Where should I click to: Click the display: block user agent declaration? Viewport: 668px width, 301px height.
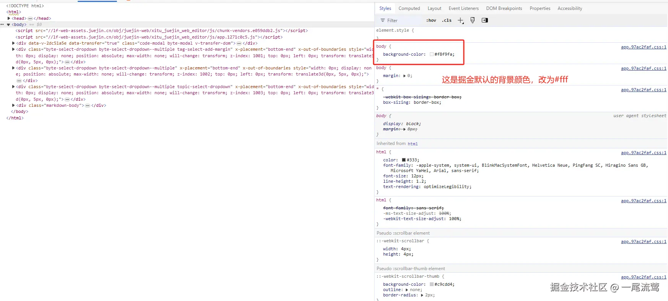[x=402, y=124]
